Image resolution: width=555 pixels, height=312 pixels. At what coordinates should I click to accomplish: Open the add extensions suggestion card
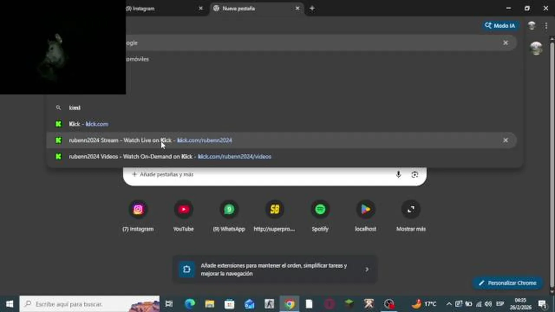275,270
